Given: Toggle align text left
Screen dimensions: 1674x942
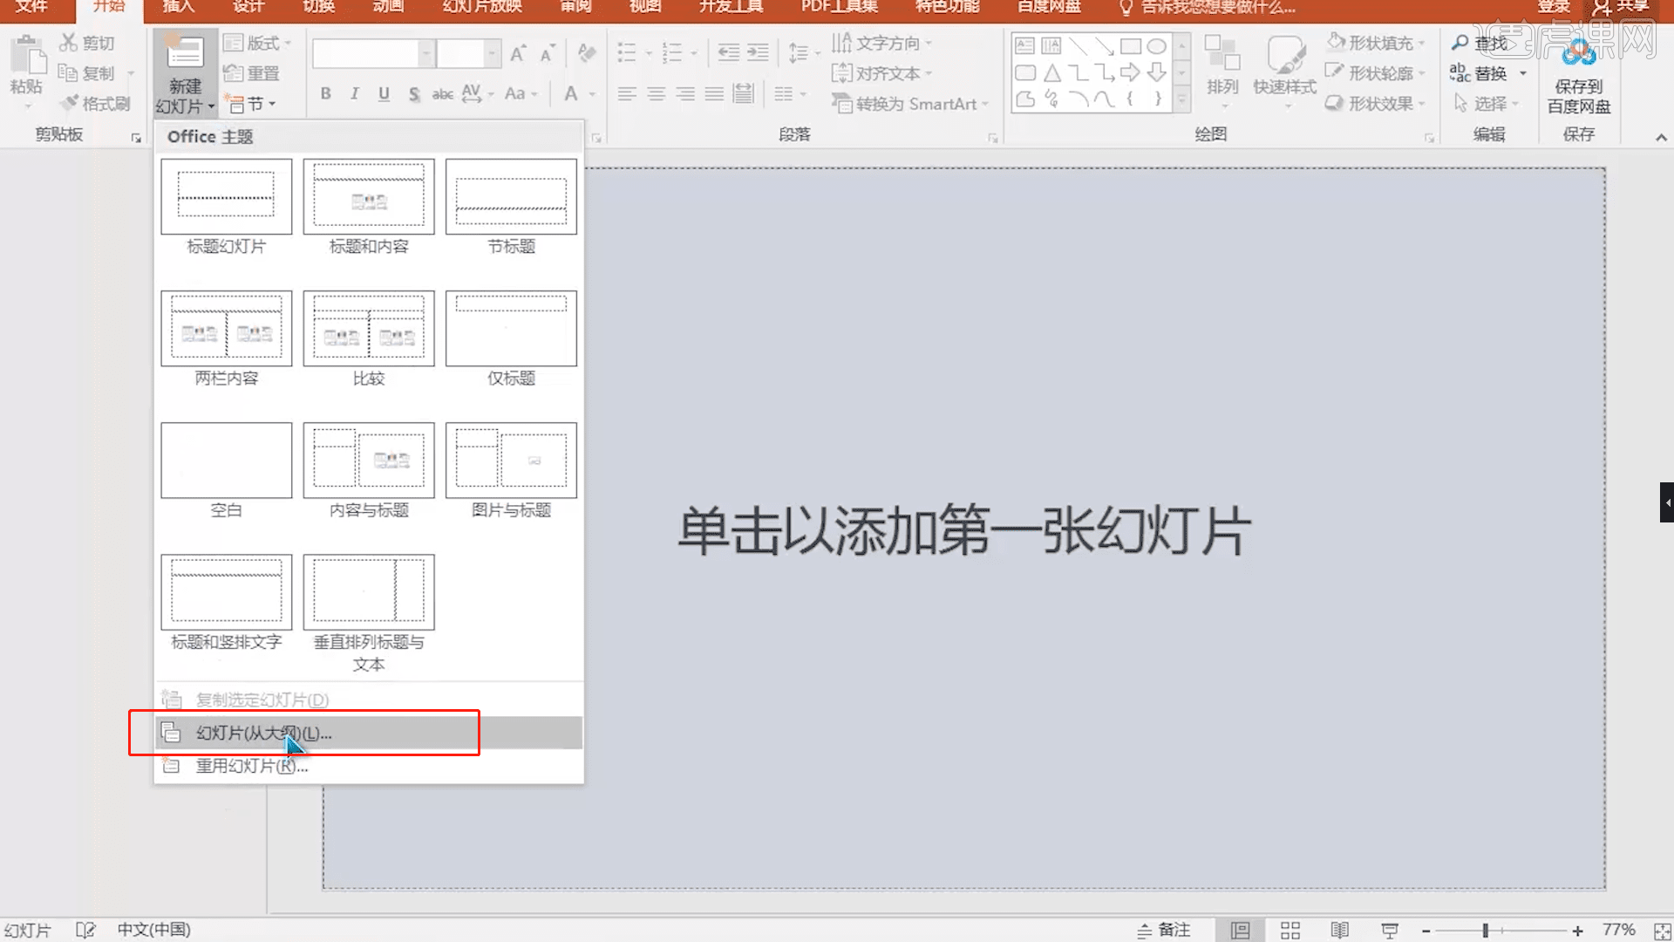Looking at the screenshot, I should [x=627, y=93].
